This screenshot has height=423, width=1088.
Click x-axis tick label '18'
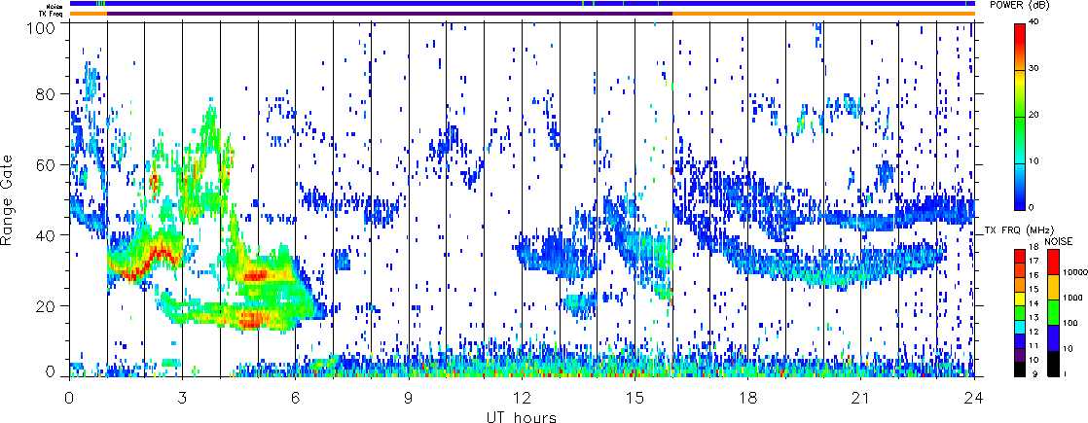pos(748,396)
